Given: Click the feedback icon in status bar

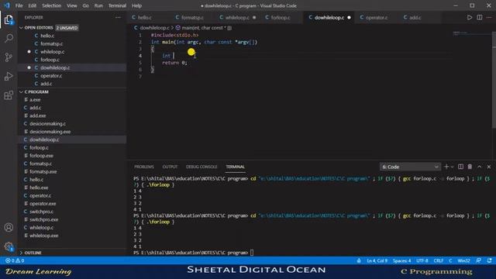Looking at the screenshot, I should [x=479, y=260].
